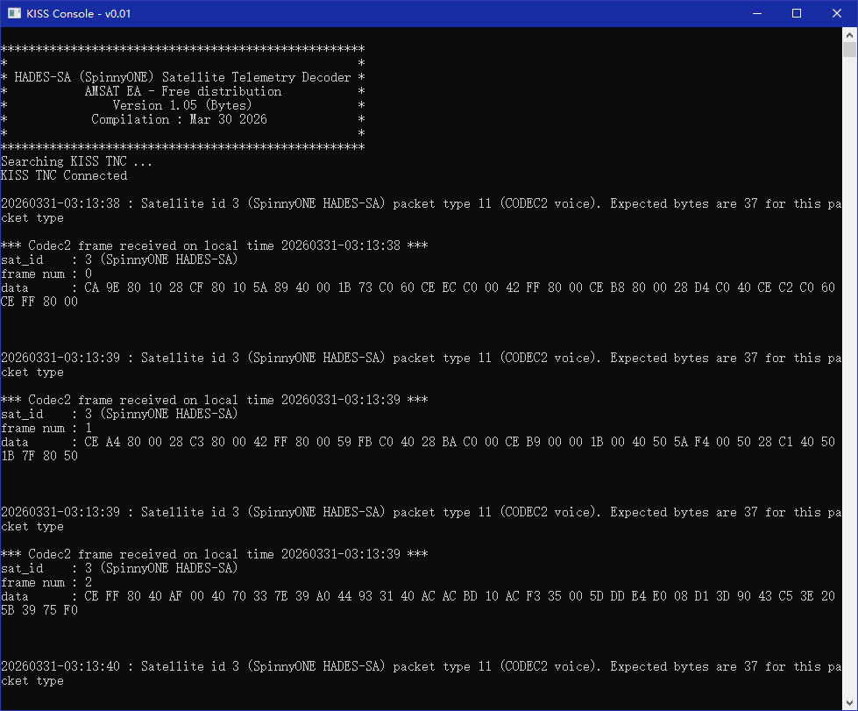The image size is (858, 711).
Task: Click the "Searching KISS TNC ..." line
Action: coord(76,161)
